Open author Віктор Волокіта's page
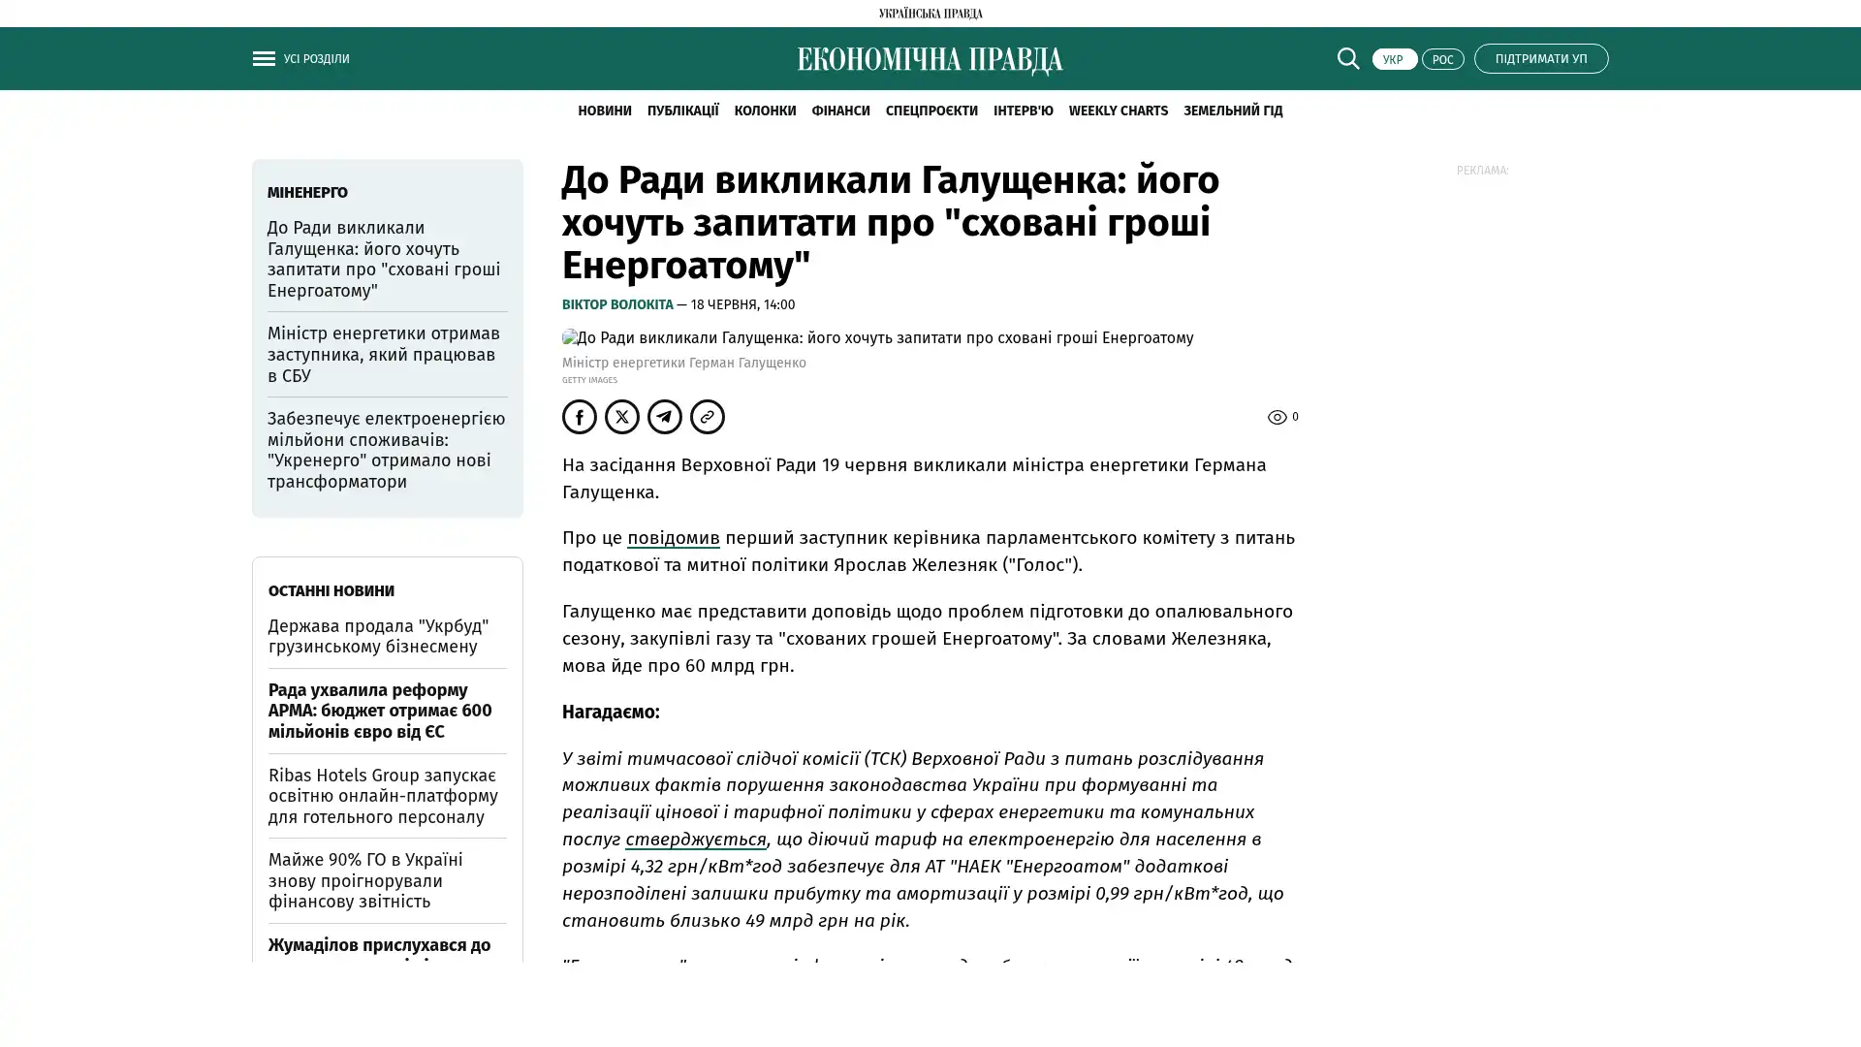Screen dimensions: 1861x1047 click(617, 304)
